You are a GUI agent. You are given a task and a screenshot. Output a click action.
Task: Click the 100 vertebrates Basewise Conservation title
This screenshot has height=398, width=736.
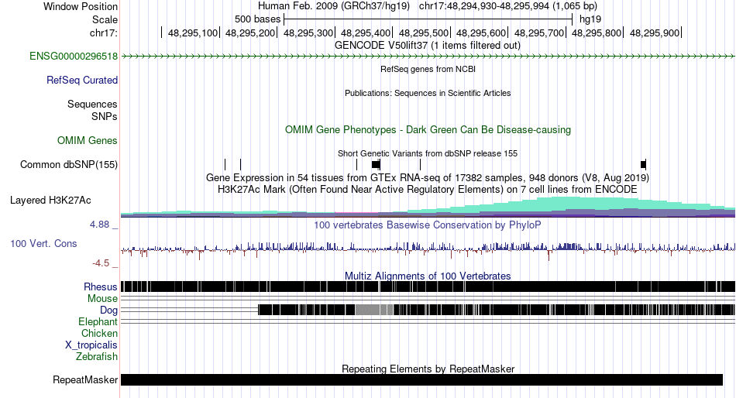pyautogui.click(x=428, y=225)
